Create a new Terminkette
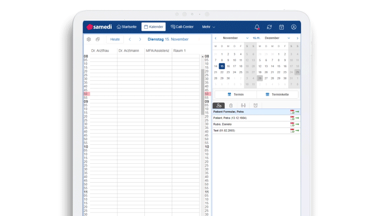Image resolution: width=384 pixels, height=216 pixels. (x=277, y=94)
